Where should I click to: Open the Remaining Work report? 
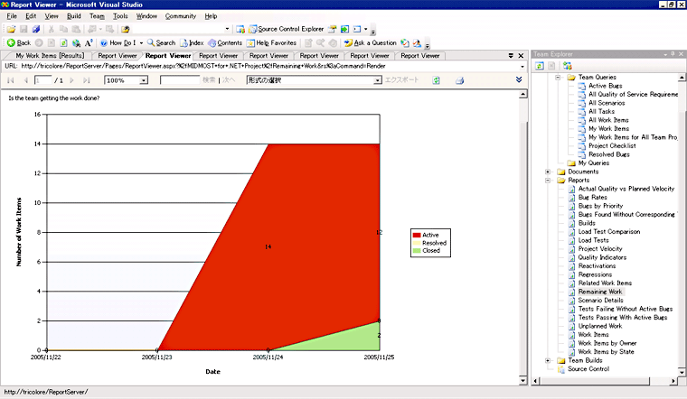[x=600, y=292]
